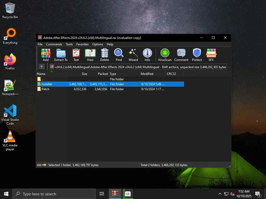Click the Adobe installer taskbar button
This screenshot has height=199, width=266.
pyautogui.click(x=128, y=194)
